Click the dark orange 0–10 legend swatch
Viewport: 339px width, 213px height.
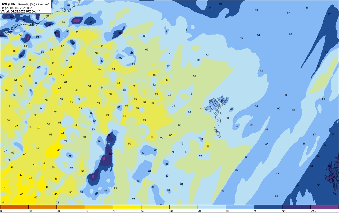coord(14,207)
